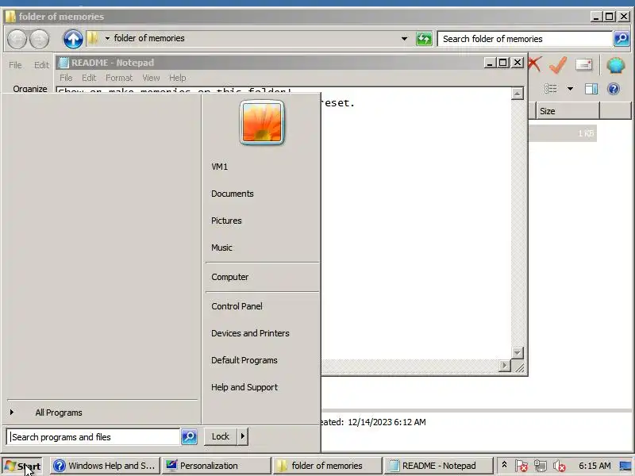This screenshot has height=476, width=635.
Task: Minimize the README Notepad window
Action: (x=490, y=63)
